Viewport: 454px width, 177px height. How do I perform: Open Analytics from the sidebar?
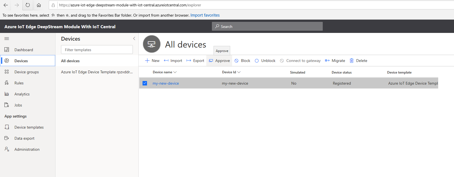click(28, 94)
